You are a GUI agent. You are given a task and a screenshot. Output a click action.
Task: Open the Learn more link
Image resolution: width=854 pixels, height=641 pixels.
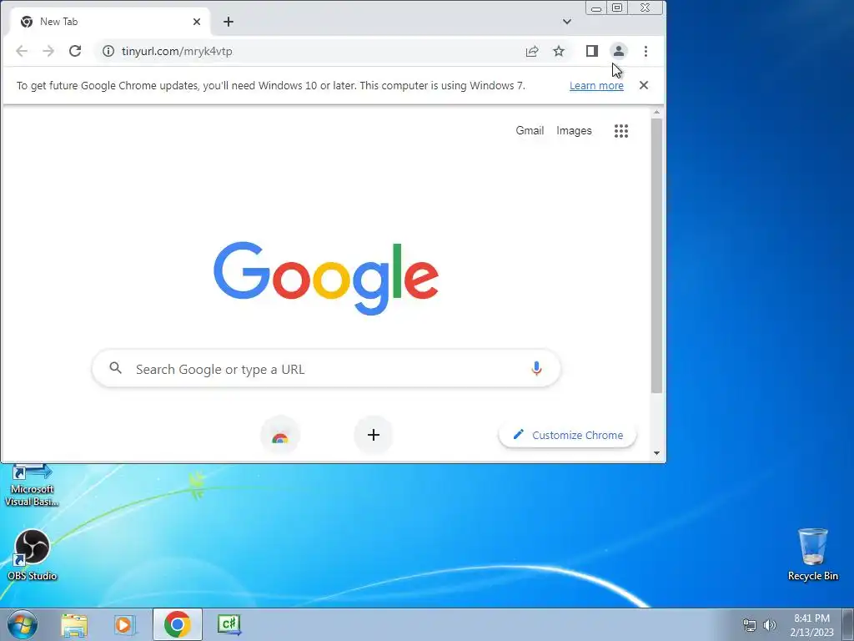click(596, 86)
